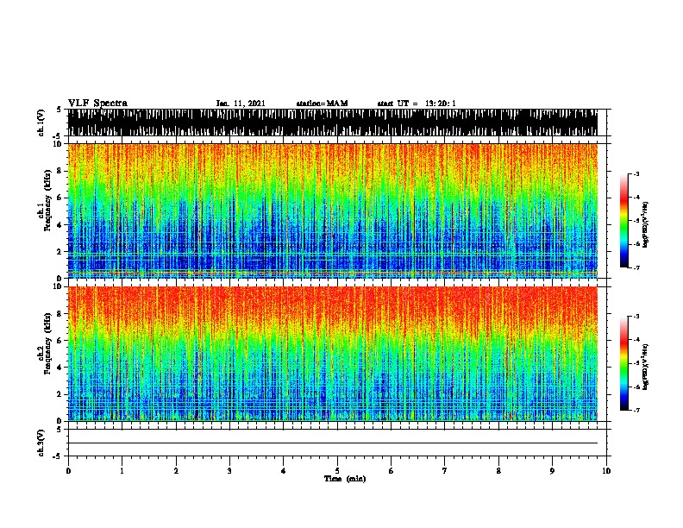Click the "ch.1(V)" waveform axis label
683x528 pixels.
41,123
